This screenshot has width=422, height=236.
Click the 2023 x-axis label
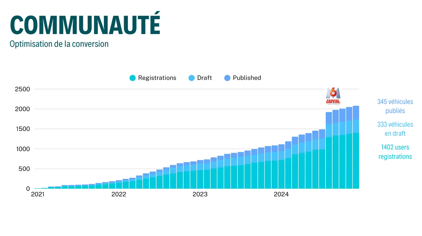[x=200, y=194]
